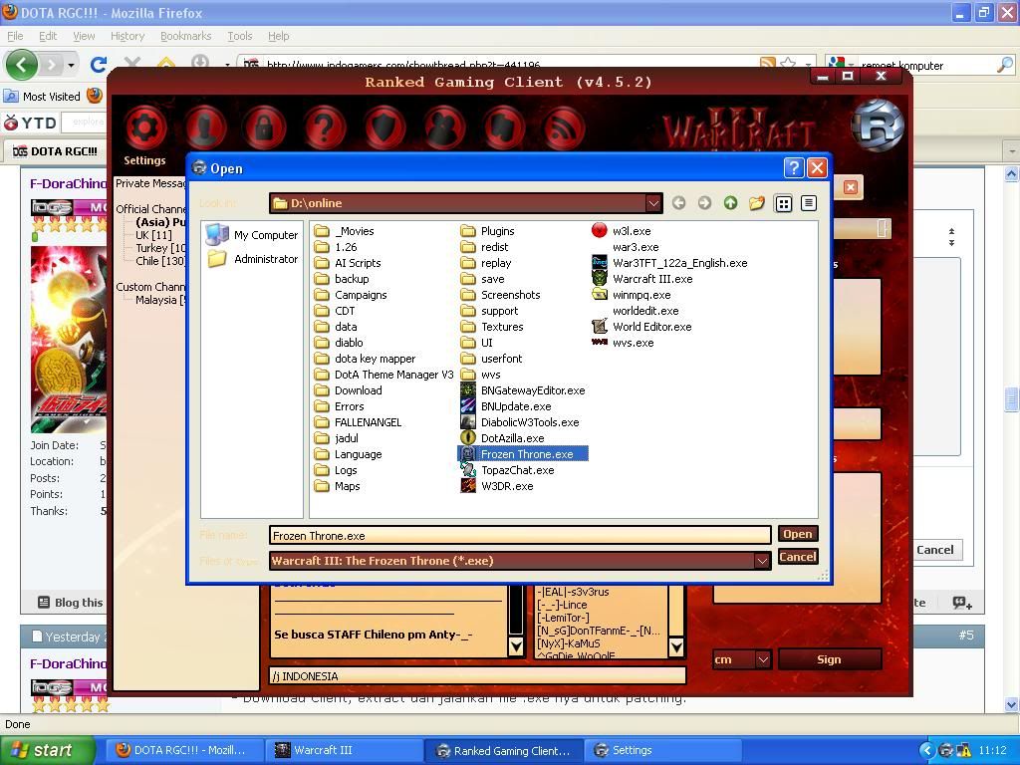Select the Screenshots folder

[500, 295]
